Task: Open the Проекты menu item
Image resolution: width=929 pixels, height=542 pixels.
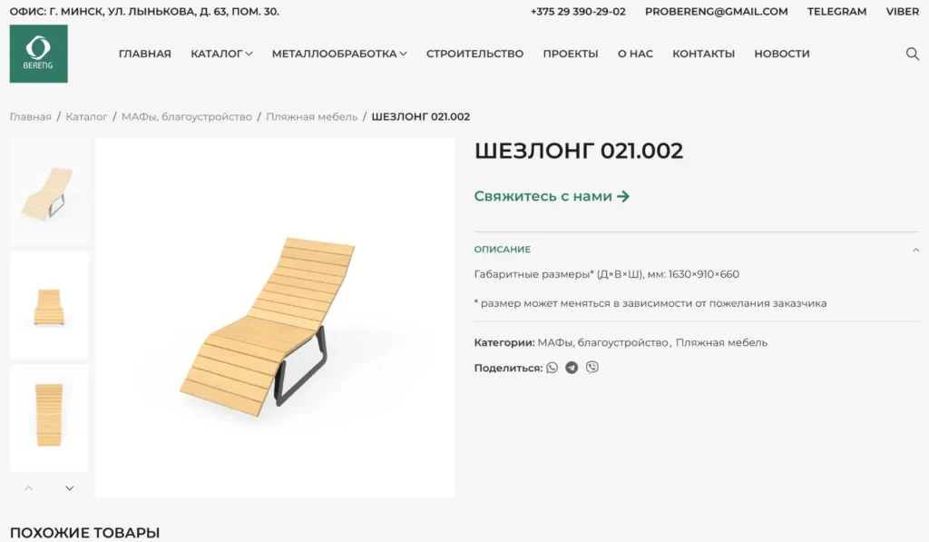Action: (x=571, y=54)
